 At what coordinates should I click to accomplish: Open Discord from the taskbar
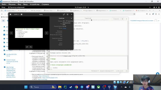[x=88, y=87]
